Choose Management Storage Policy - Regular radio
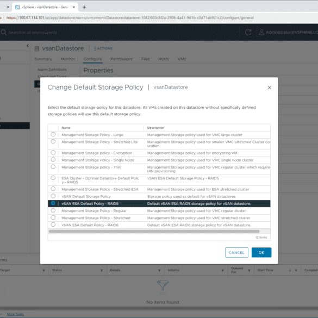 coord(53,210)
